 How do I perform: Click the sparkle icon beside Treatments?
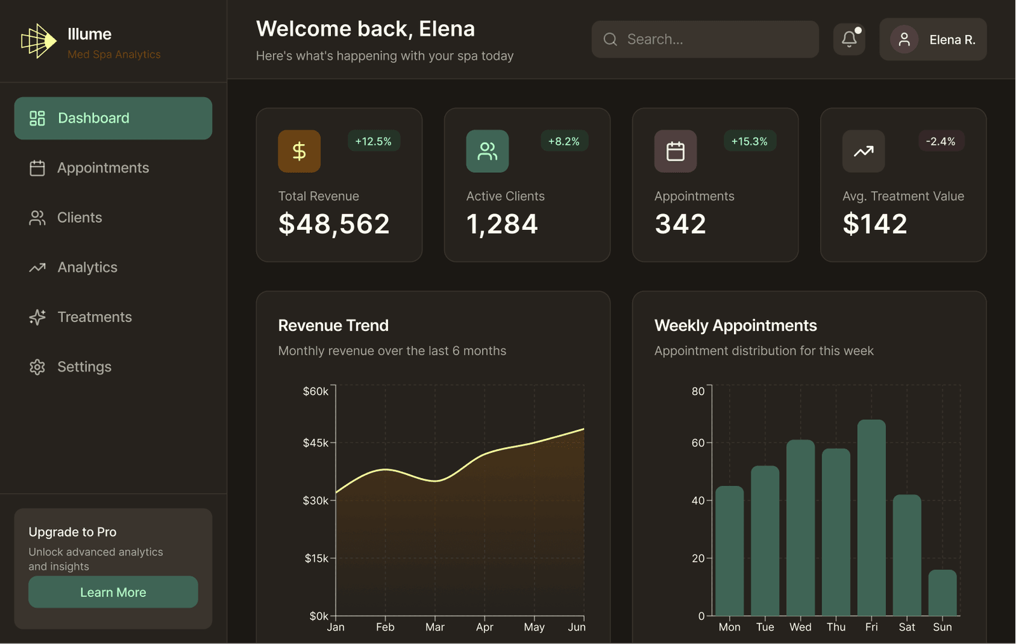[x=37, y=317]
